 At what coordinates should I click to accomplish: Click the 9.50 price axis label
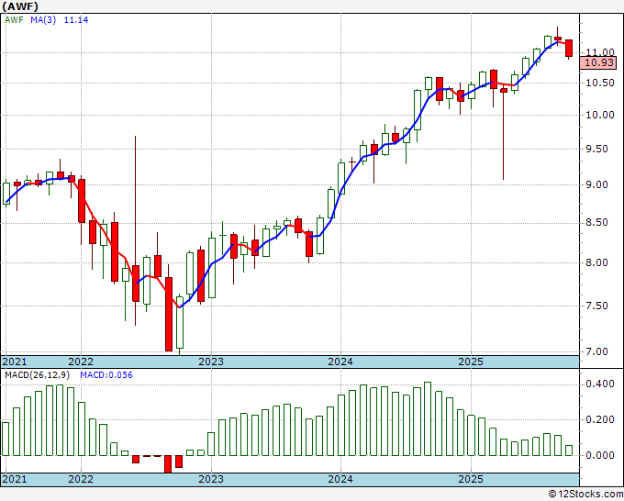596,149
